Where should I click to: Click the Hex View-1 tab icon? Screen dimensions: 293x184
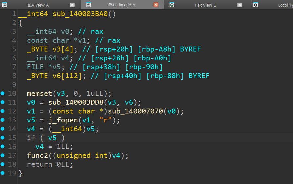[x=172, y=5]
